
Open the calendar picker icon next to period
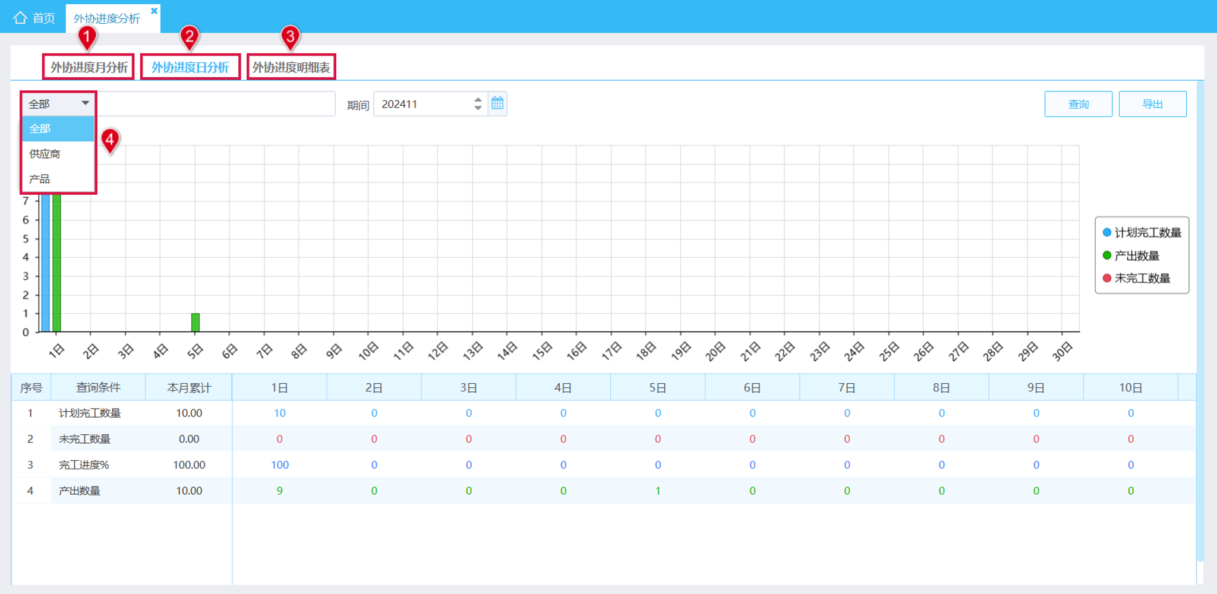tap(497, 103)
